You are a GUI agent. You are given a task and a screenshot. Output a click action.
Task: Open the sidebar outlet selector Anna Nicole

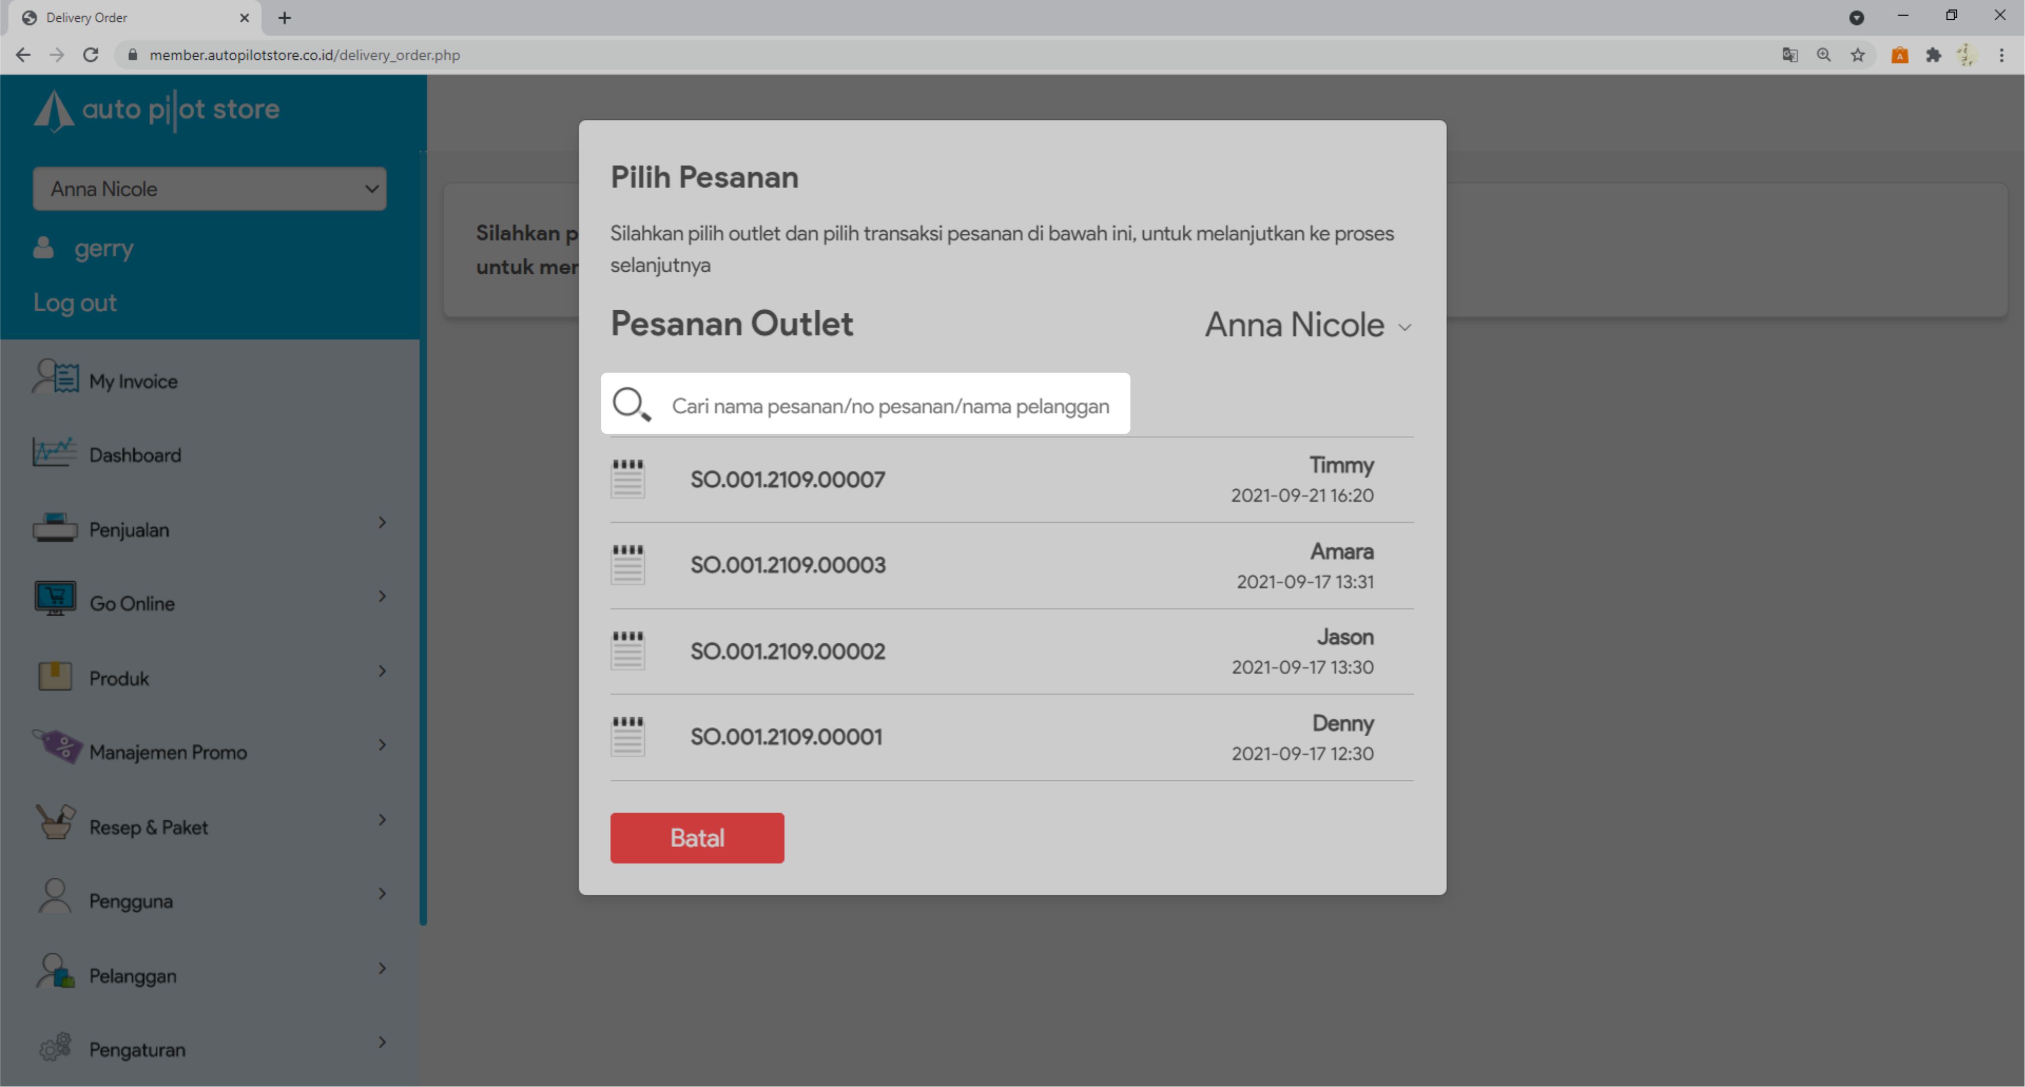(x=209, y=189)
